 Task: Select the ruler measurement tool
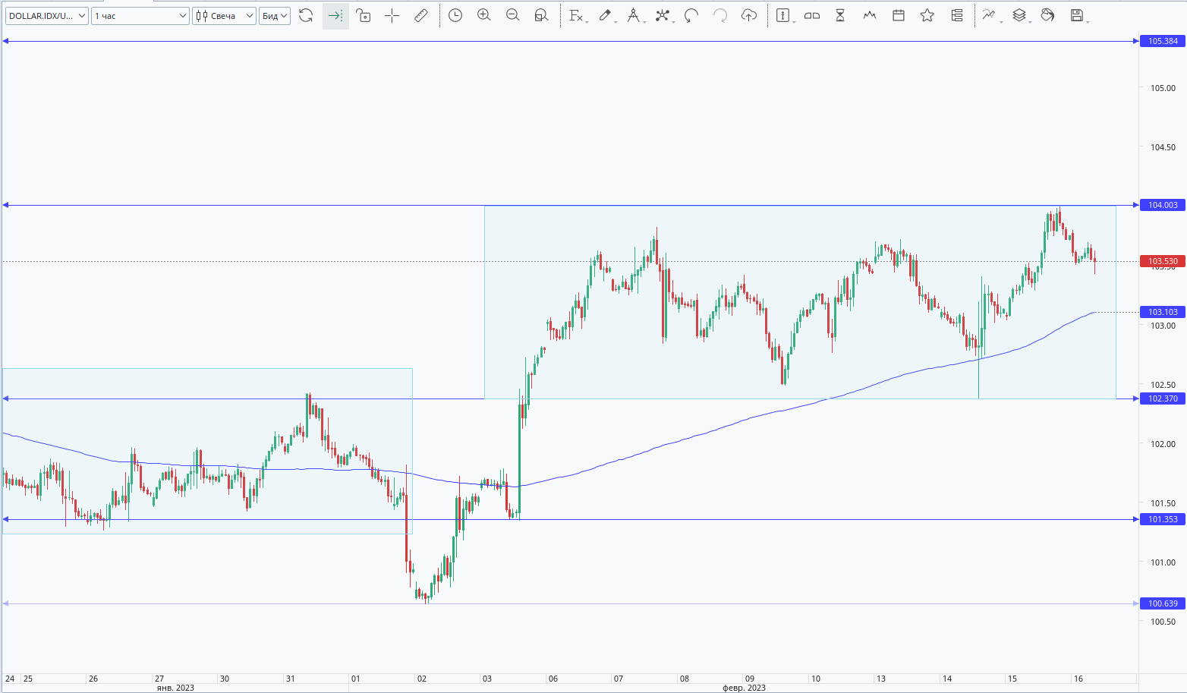pos(421,15)
